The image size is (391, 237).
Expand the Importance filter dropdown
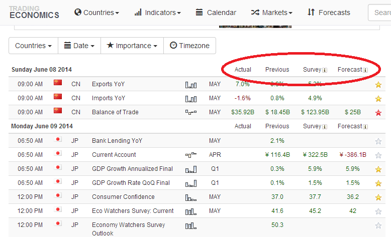click(x=132, y=46)
